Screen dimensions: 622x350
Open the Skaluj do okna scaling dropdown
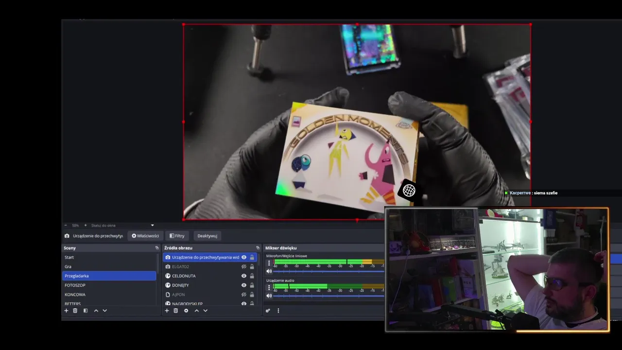pyautogui.click(x=122, y=226)
